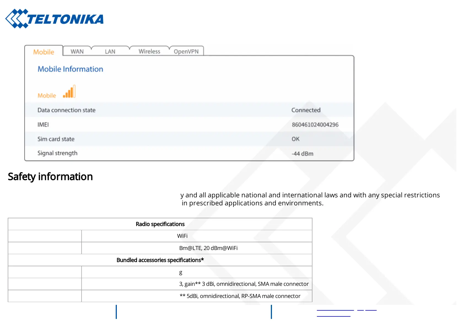Open the Wireless tab
The height and width of the screenshot is (328, 464).
(x=149, y=51)
